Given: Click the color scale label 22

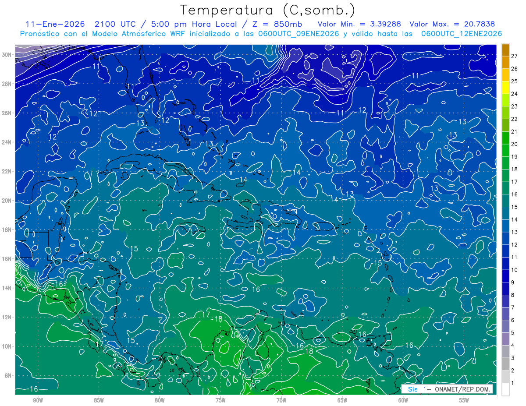Looking at the screenshot, I should [x=515, y=119].
